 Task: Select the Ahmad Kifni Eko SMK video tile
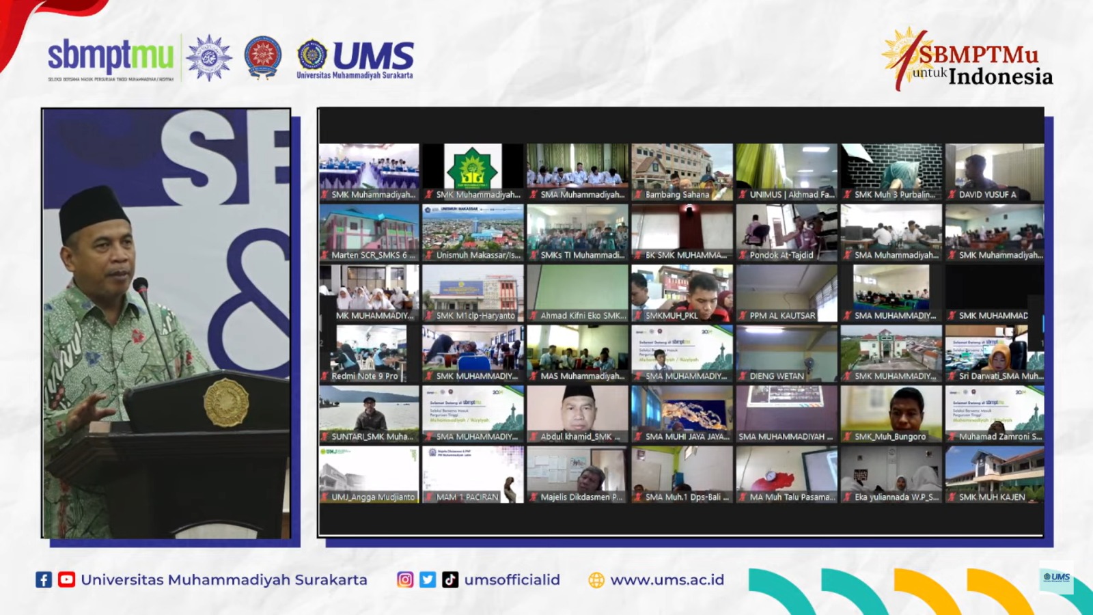(x=577, y=293)
